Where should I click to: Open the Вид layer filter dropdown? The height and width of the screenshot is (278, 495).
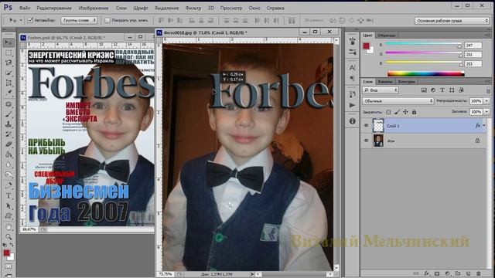click(x=381, y=90)
